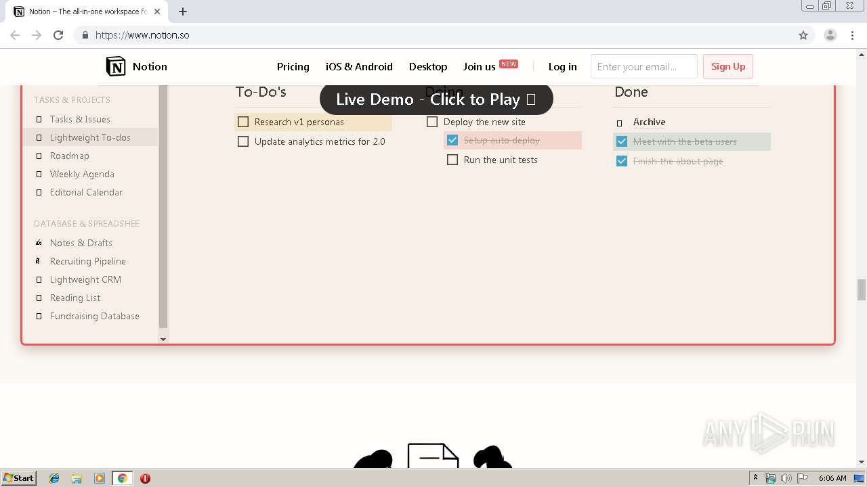Screen dimensions: 867x487
Task: Open Roadmap in sidebar
Action: pyautogui.click(x=69, y=156)
